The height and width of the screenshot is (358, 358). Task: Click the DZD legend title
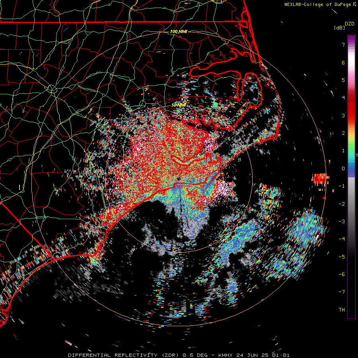click(350, 24)
